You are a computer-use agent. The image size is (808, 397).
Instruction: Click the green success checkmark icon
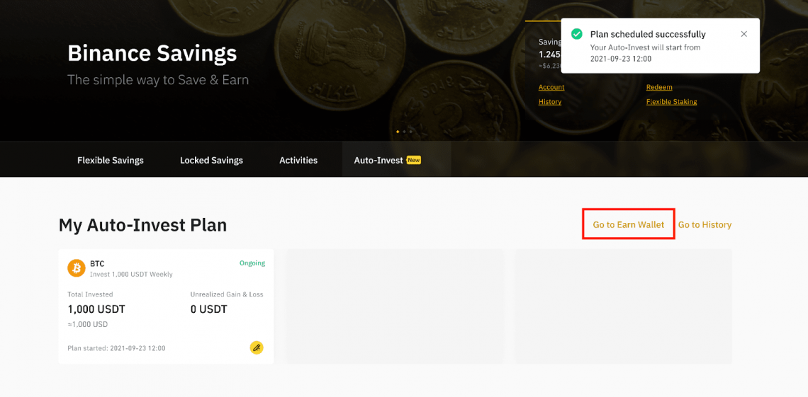click(577, 34)
